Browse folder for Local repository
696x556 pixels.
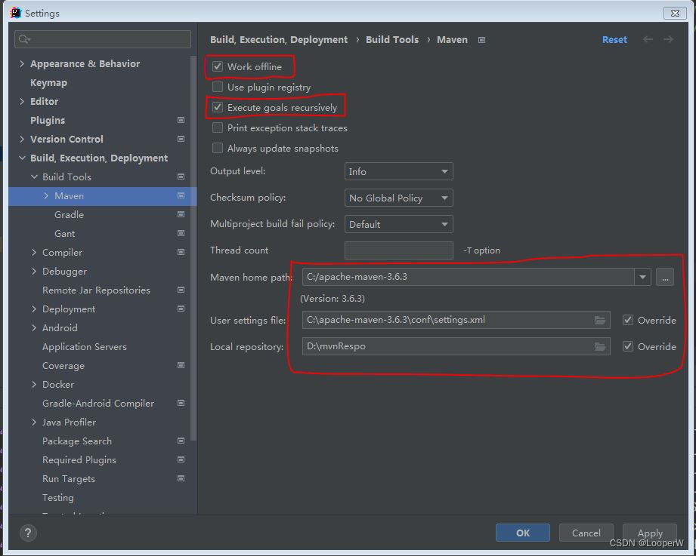point(600,346)
